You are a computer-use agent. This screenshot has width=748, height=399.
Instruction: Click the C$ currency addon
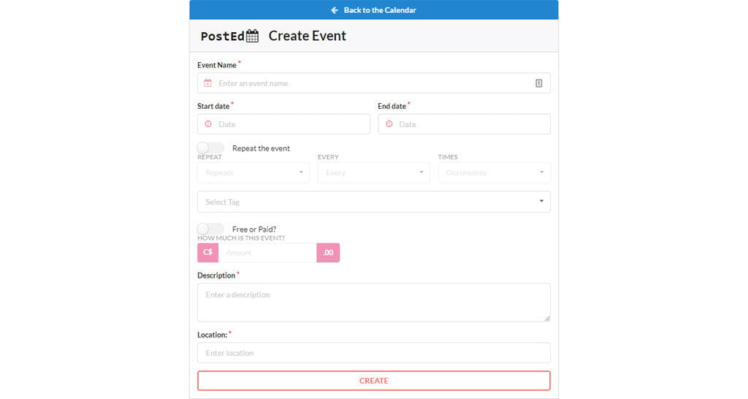tap(208, 253)
